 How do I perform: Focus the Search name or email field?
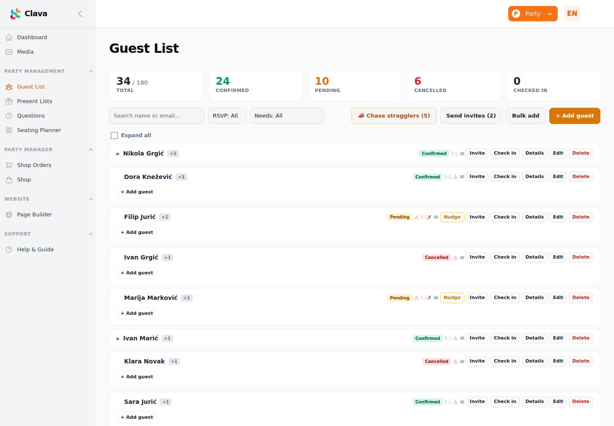157,116
